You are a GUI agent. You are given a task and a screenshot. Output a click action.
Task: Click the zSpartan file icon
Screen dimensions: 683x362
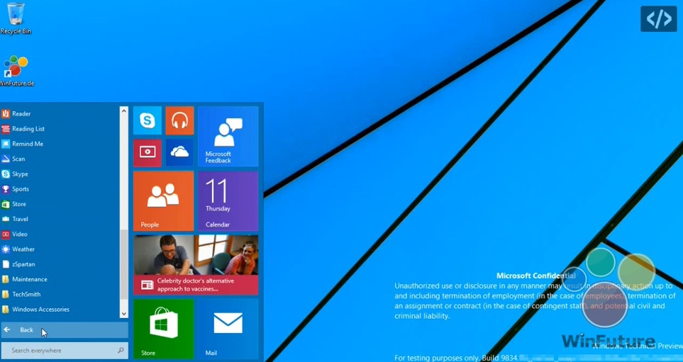(x=5, y=264)
